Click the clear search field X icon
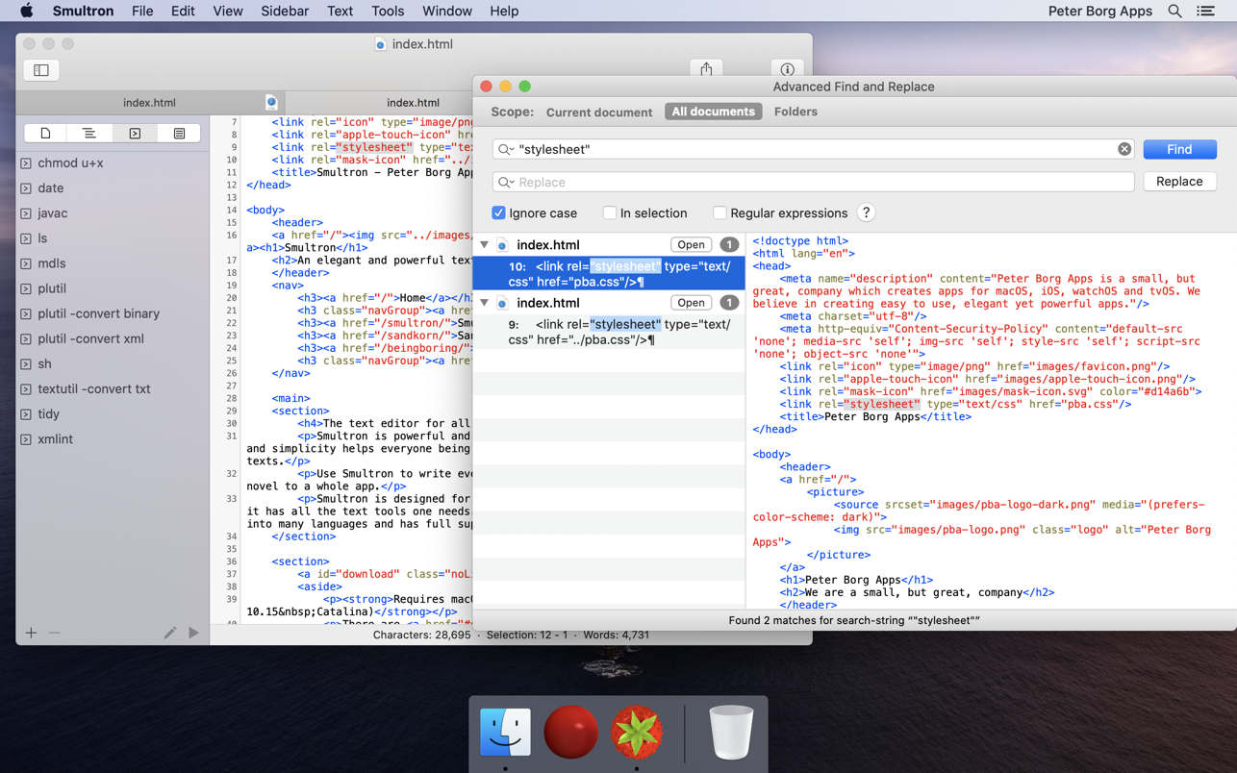The image size is (1237, 773). (1124, 149)
